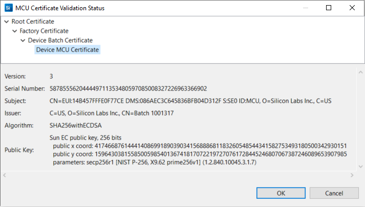Click the horizontal scrollbar left arrow
This screenshot has height=207, width=365.
pyautogui.click(x=6, y=175)
